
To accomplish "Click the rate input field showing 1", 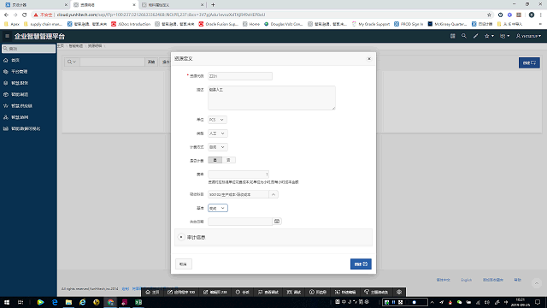I will point(238,175).
